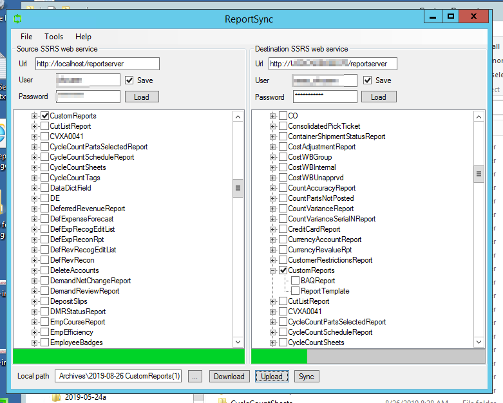Click source tree scroll up arrow
This screenshot has height=403, width=503.
click(238, 117)
